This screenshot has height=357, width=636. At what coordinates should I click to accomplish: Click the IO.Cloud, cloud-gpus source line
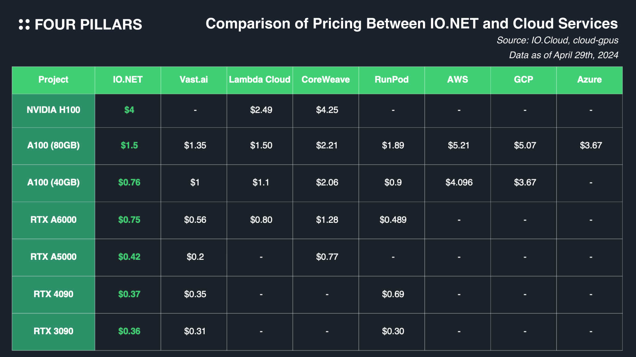click(557, 40)
